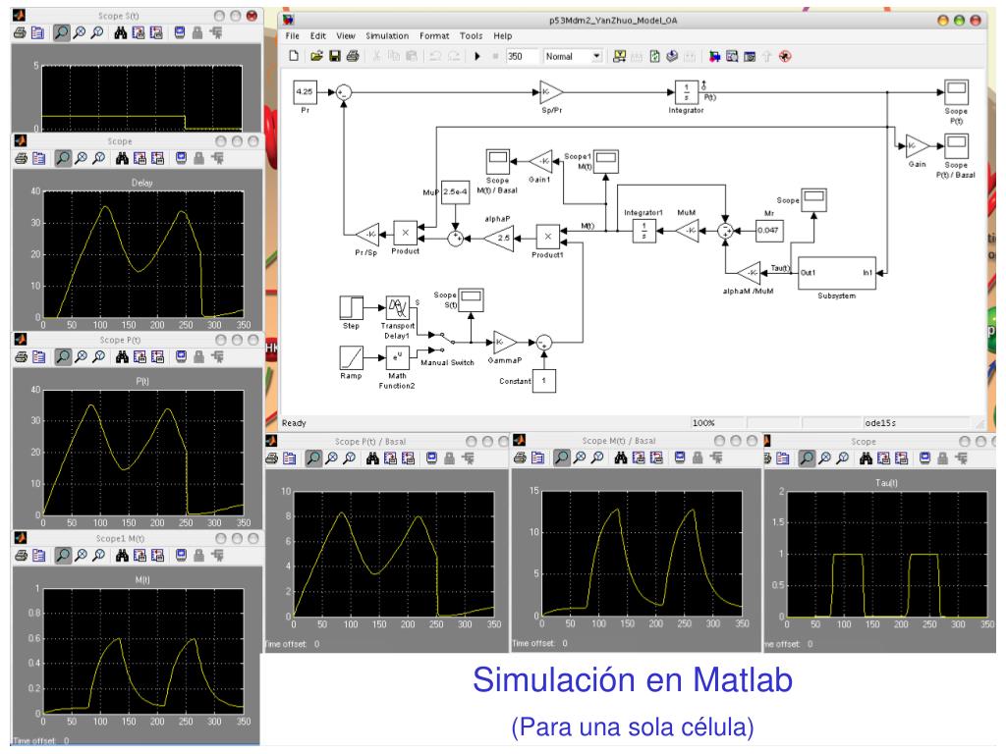Open the View menu

click(x=345, y=36)
